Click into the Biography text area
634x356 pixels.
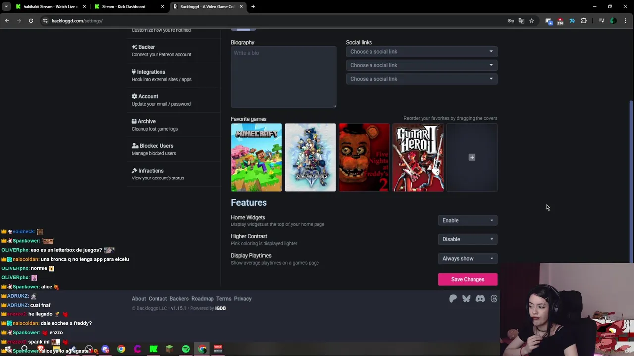[283, 77]
